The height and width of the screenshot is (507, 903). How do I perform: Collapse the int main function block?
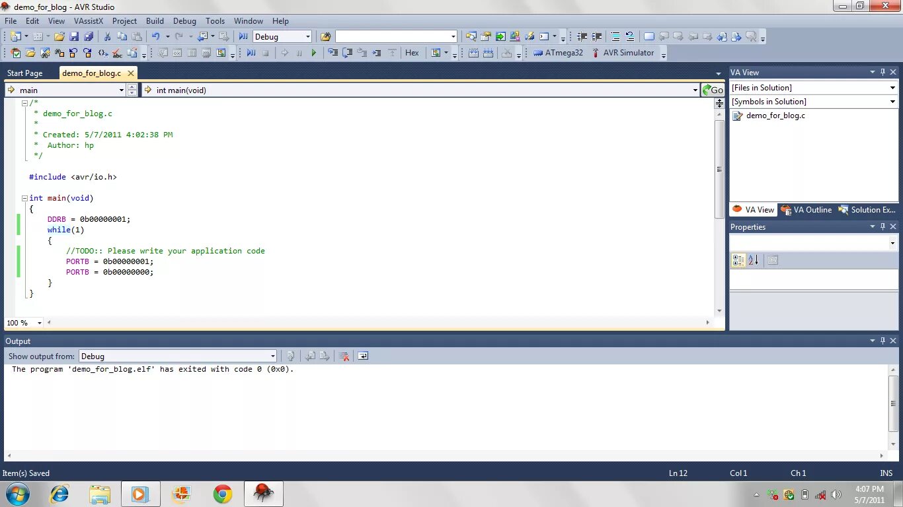point(24,198)
